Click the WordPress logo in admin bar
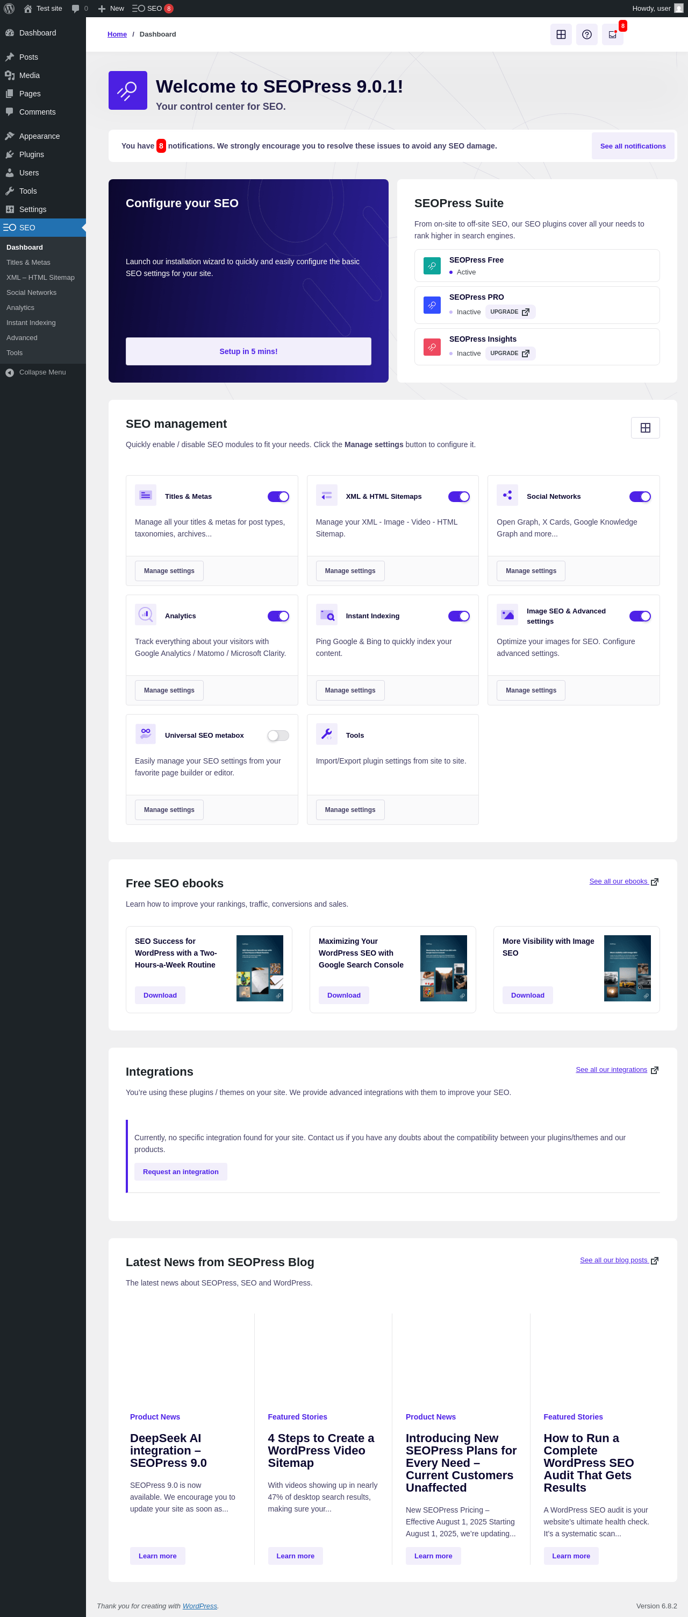The height and width of the screenshot is (1617, 688). coord(9,8)
